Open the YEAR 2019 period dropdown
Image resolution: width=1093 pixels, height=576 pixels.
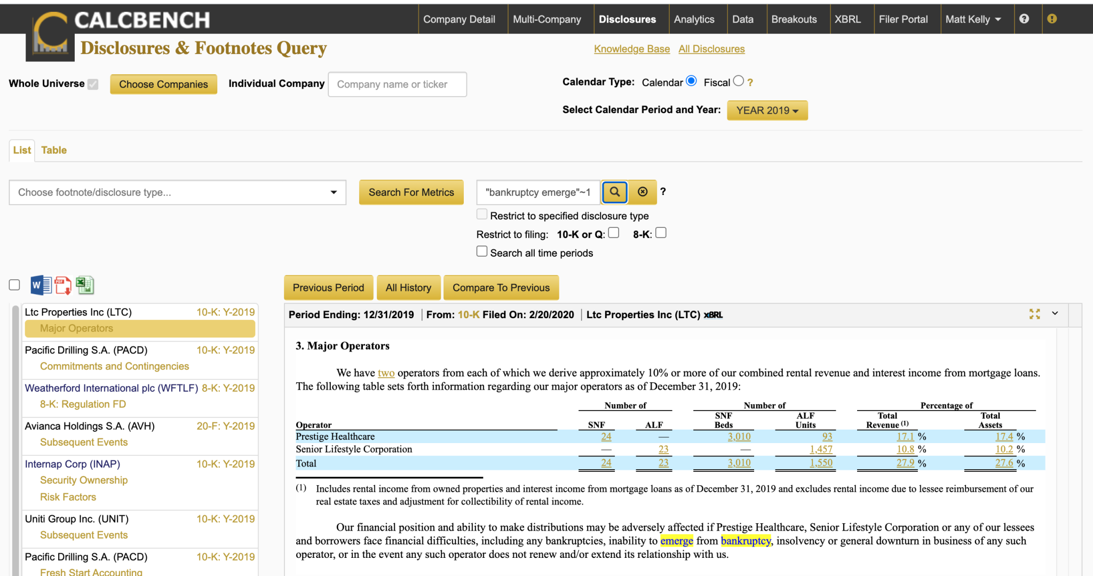[x=767, y=111]
